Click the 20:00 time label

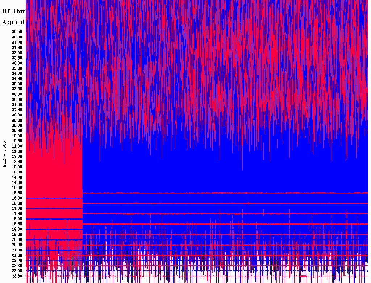click(17, 239)
